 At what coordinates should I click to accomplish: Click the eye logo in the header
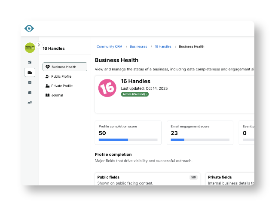(29, 28)
